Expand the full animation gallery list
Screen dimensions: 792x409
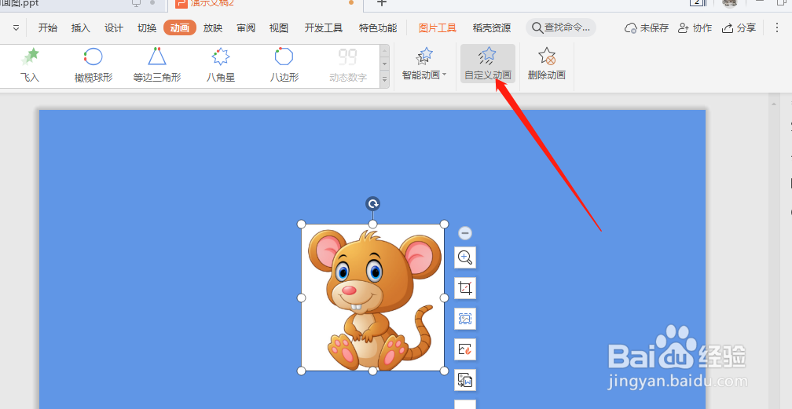(x=384, y=80)
